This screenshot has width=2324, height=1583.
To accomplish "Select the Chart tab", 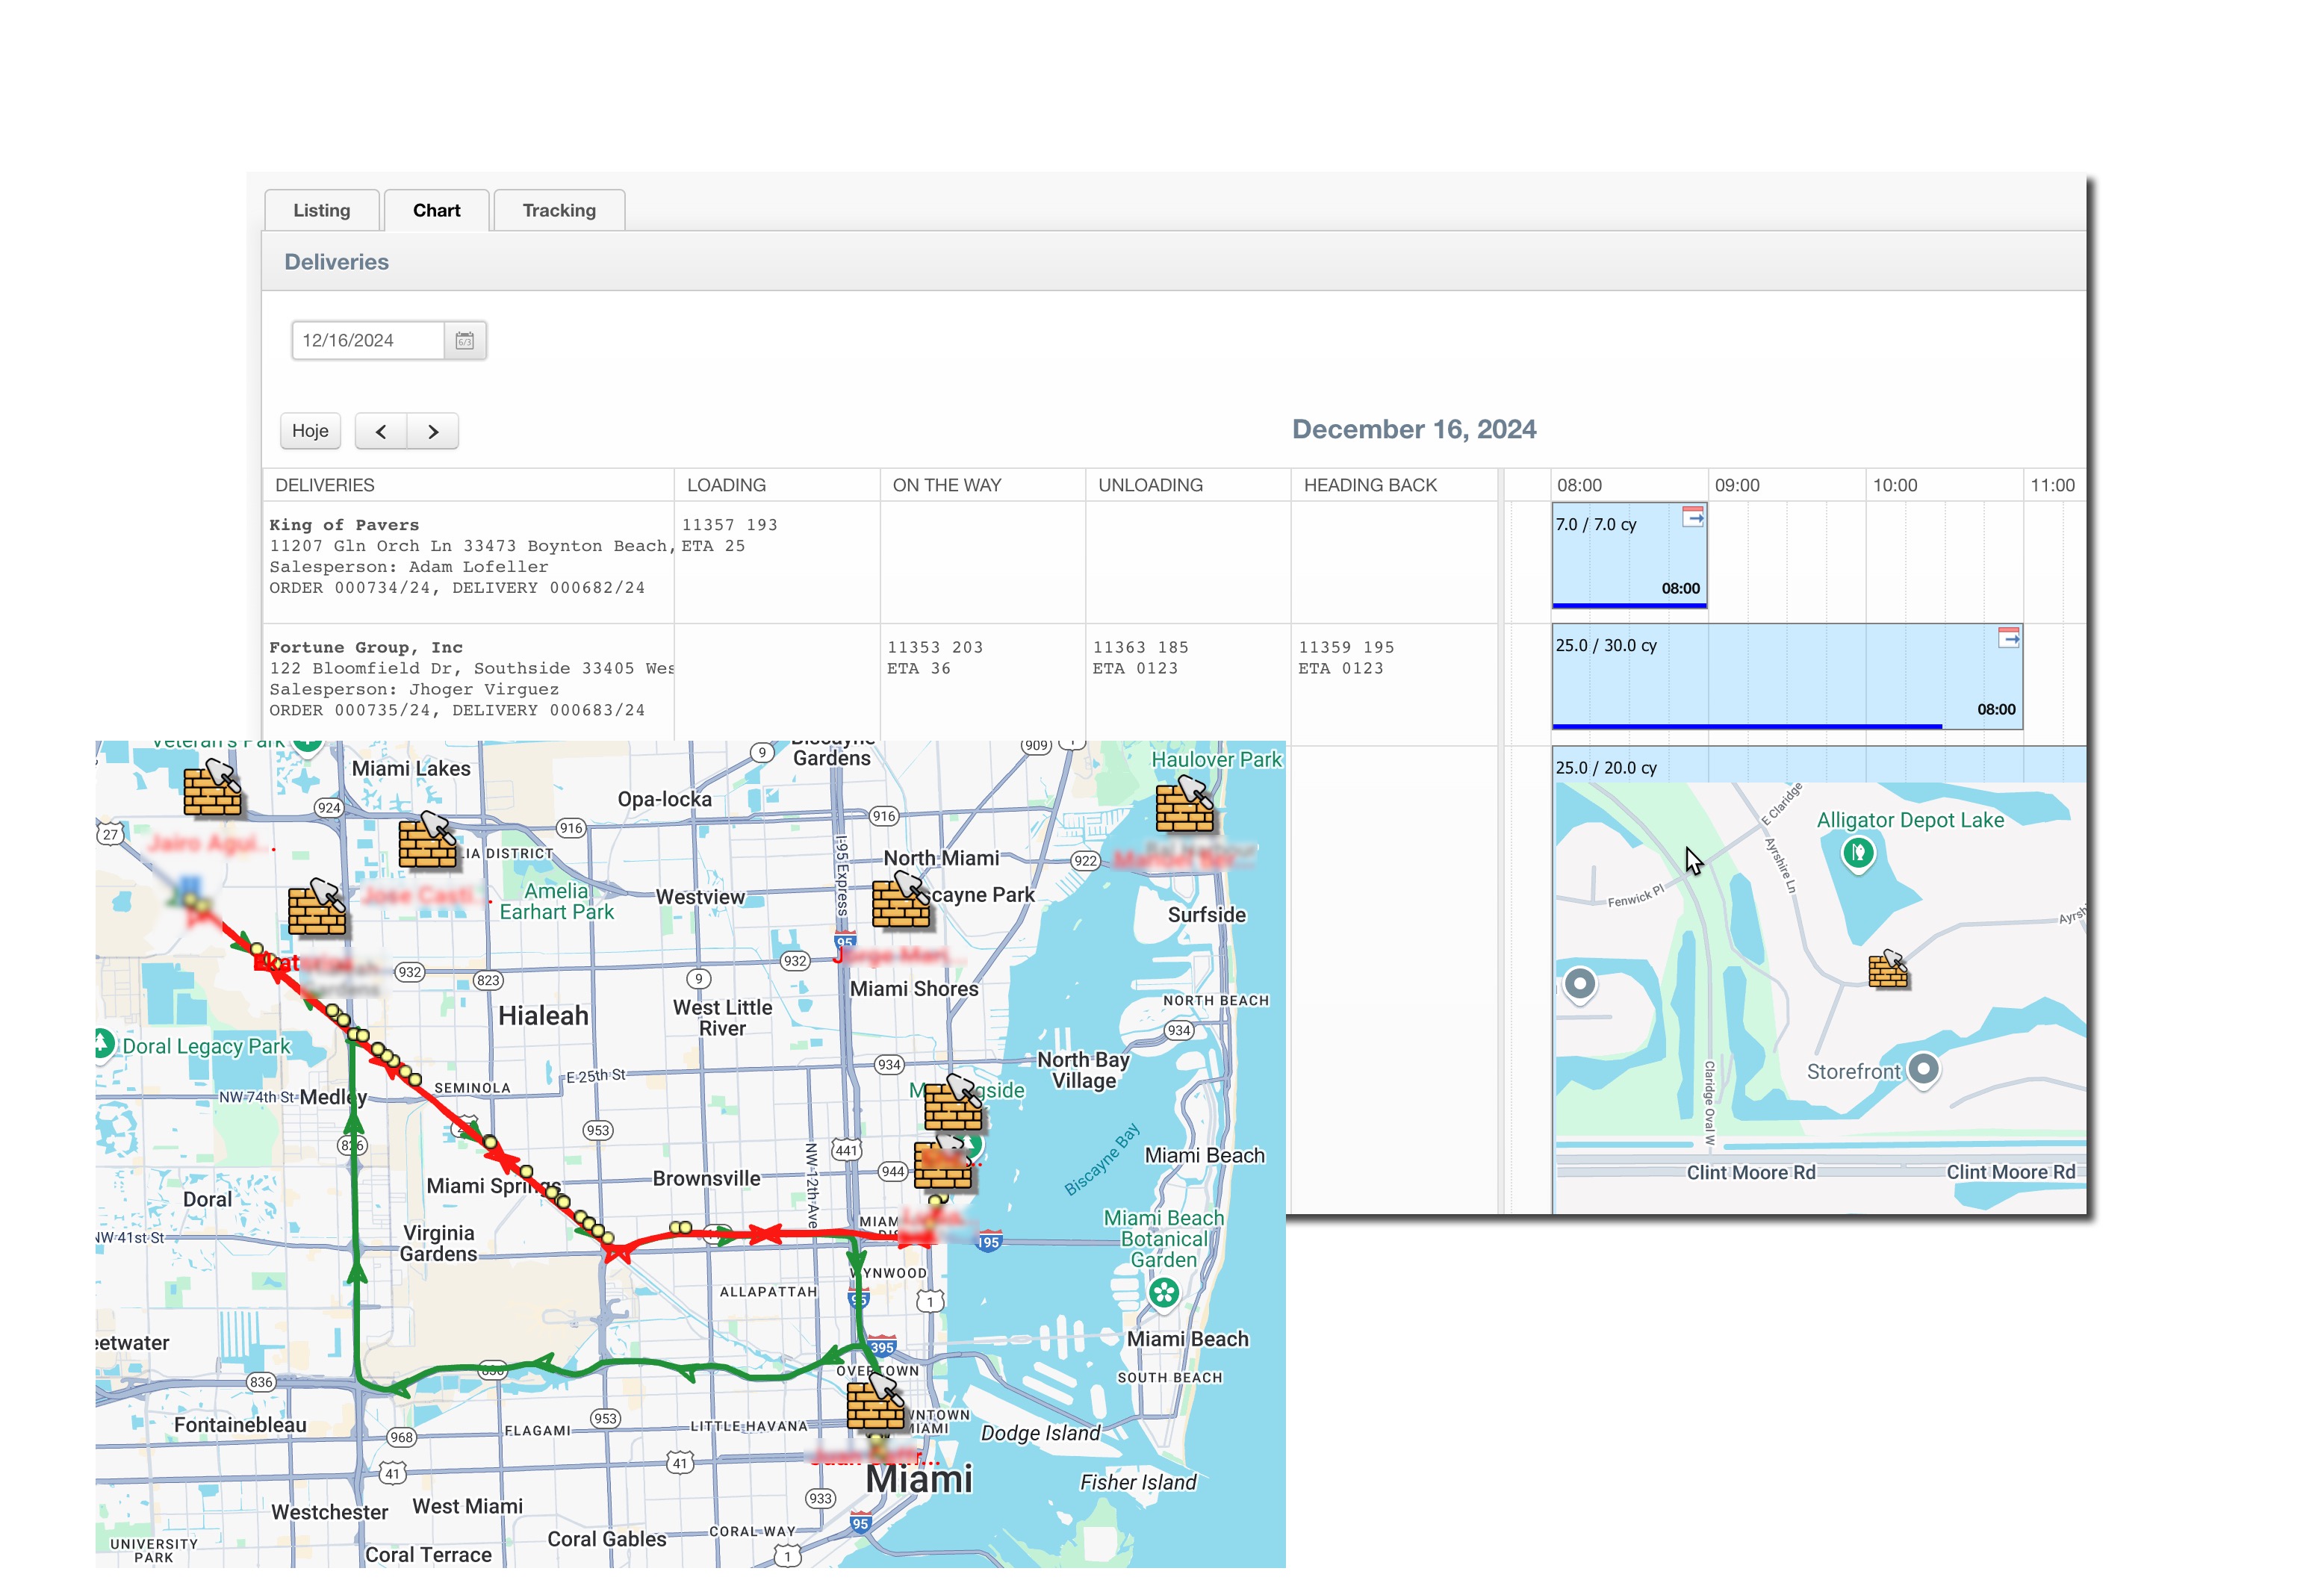I will click(x=437, y=210).
